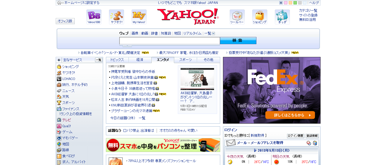Image resolution: width=376 pixels, height=165 pixels.
Task: Click the ゲーム cards icon
Action: click(59, 132)
